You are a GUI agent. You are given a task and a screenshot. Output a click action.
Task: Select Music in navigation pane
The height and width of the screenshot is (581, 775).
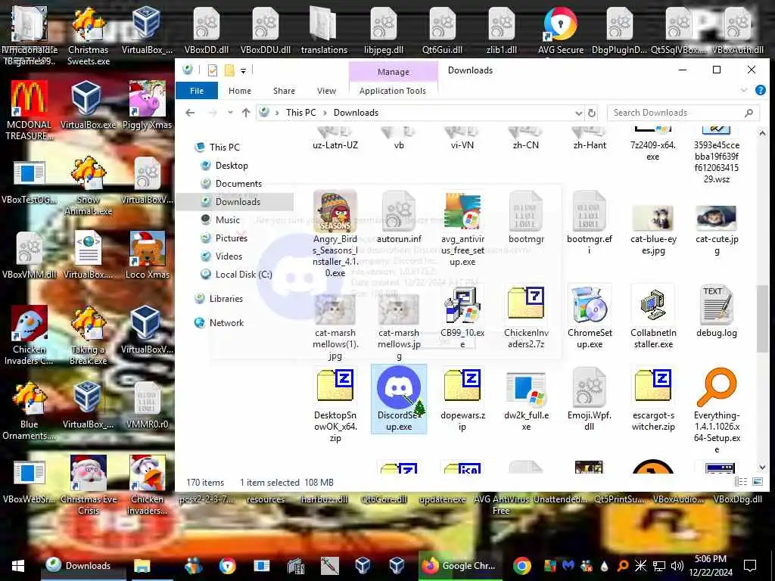(x=227, y=220)
